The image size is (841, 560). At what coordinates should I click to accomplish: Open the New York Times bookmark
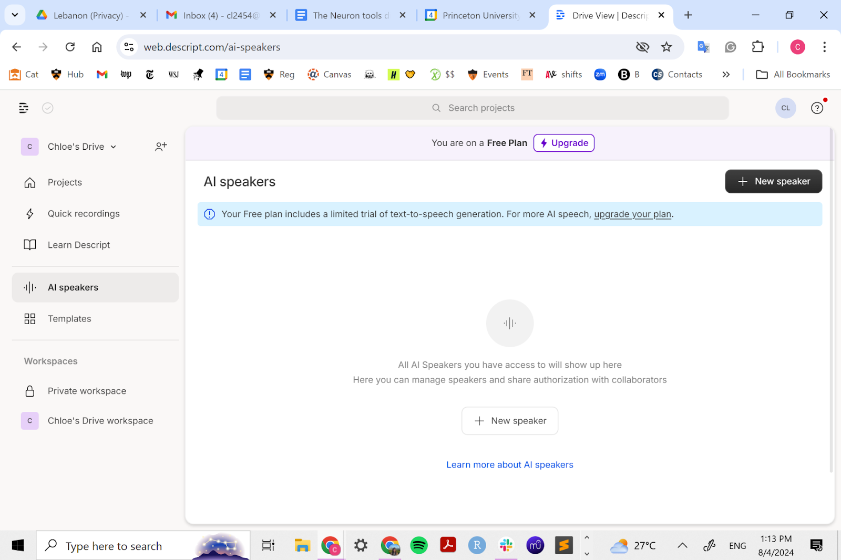(150, 75)
